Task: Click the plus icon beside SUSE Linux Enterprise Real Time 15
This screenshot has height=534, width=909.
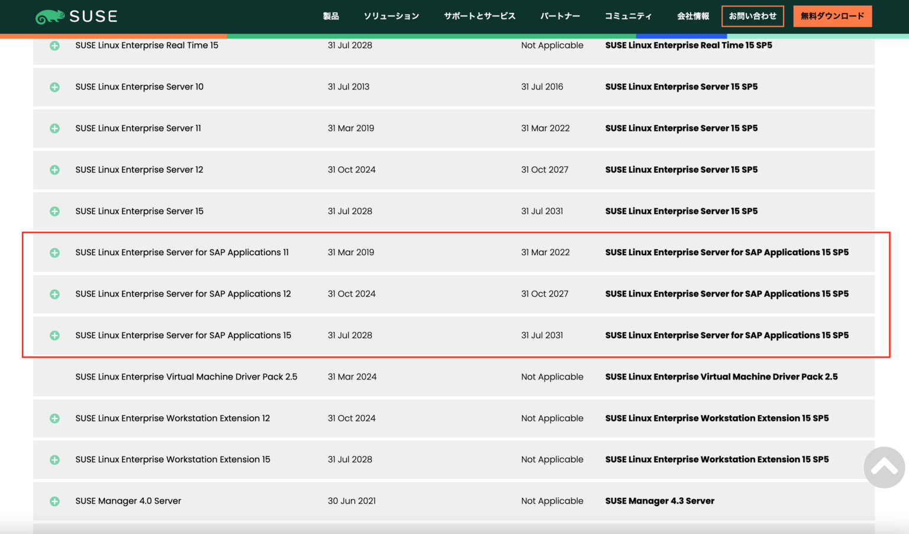Action: click(54, 45)
